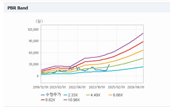Toggle the 6.66X legend entry
172x109 pixels.
[x=116, y=95]
